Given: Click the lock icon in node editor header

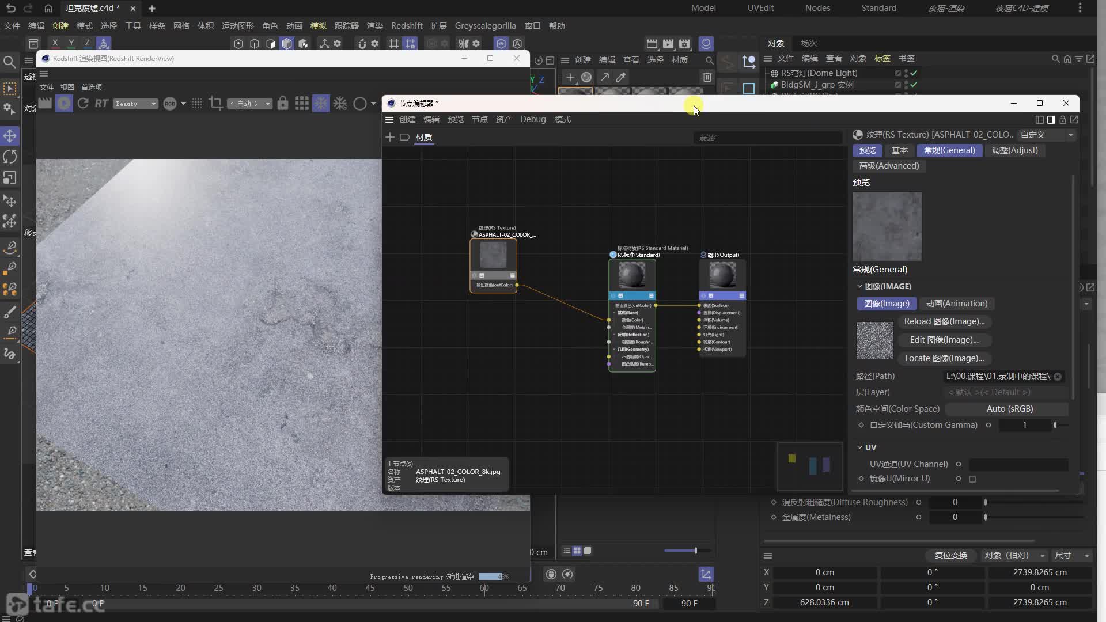Looking at the screenshot, I should [x=1063, y=120].
